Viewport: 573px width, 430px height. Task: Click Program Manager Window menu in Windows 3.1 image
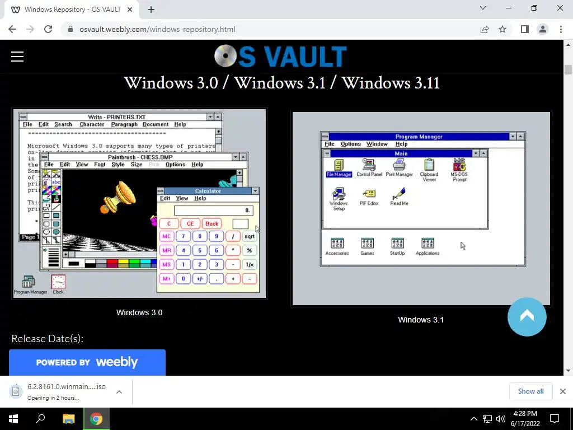(x=377, y=144)
